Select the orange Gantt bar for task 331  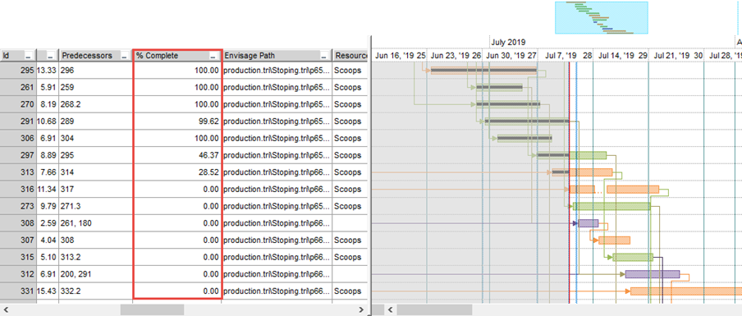coord(686,291)
